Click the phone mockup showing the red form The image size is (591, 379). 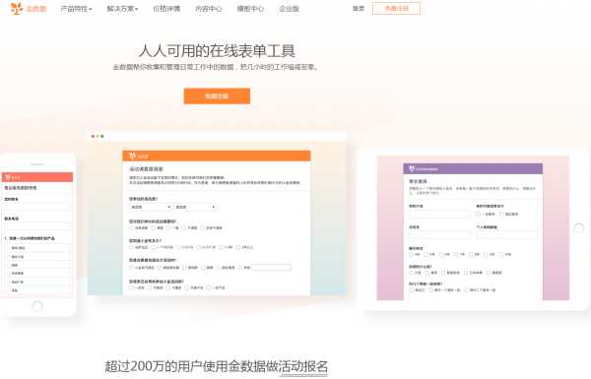(37, 234)
